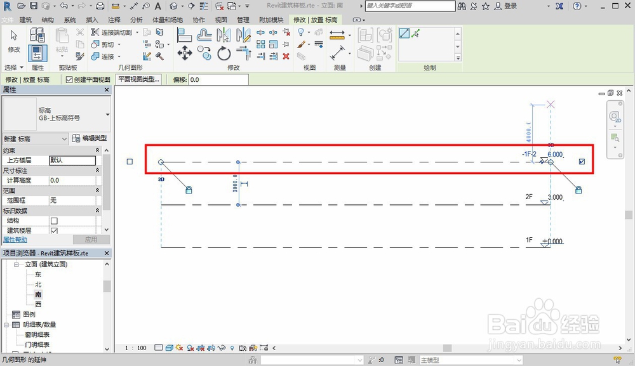The image size is (635, 366).
Task: Expand draw gallery with the bottom arrow
Action: click(458, 58)
